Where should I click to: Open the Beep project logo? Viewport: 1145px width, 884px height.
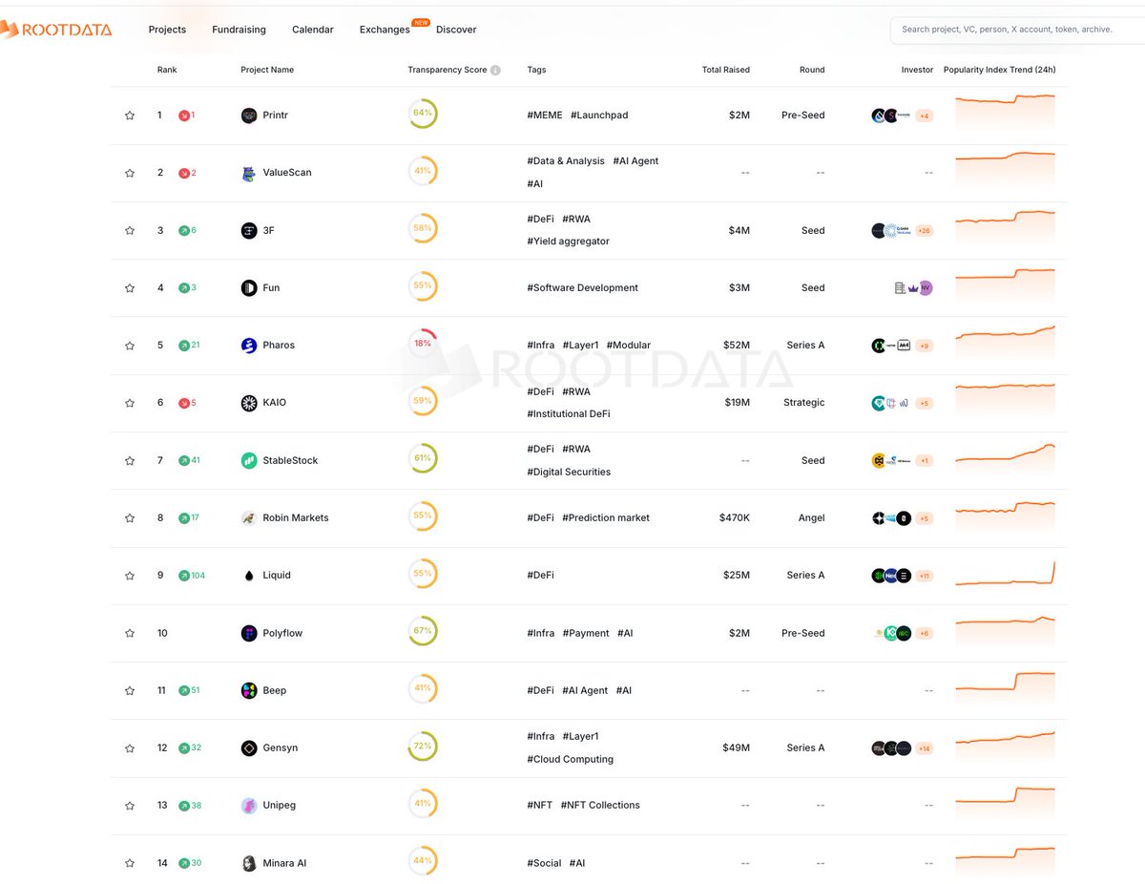click(x=249, y=690)
